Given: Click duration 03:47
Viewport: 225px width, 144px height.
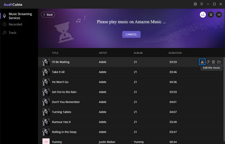Looking at the screenshot, I should (x=173, y=132).
